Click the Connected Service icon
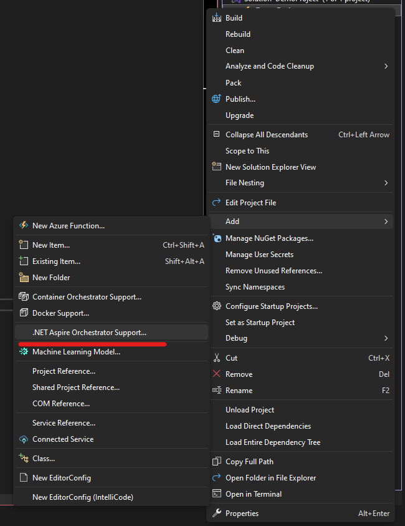 24,439
